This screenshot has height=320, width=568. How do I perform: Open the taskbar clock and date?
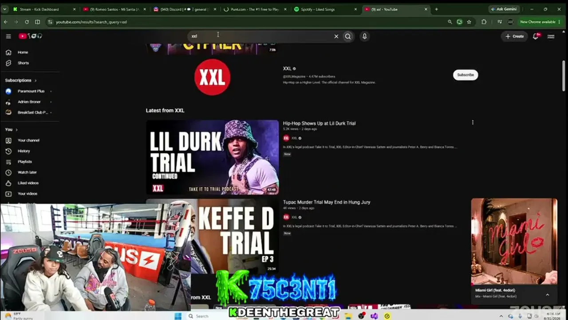[552, 316]
